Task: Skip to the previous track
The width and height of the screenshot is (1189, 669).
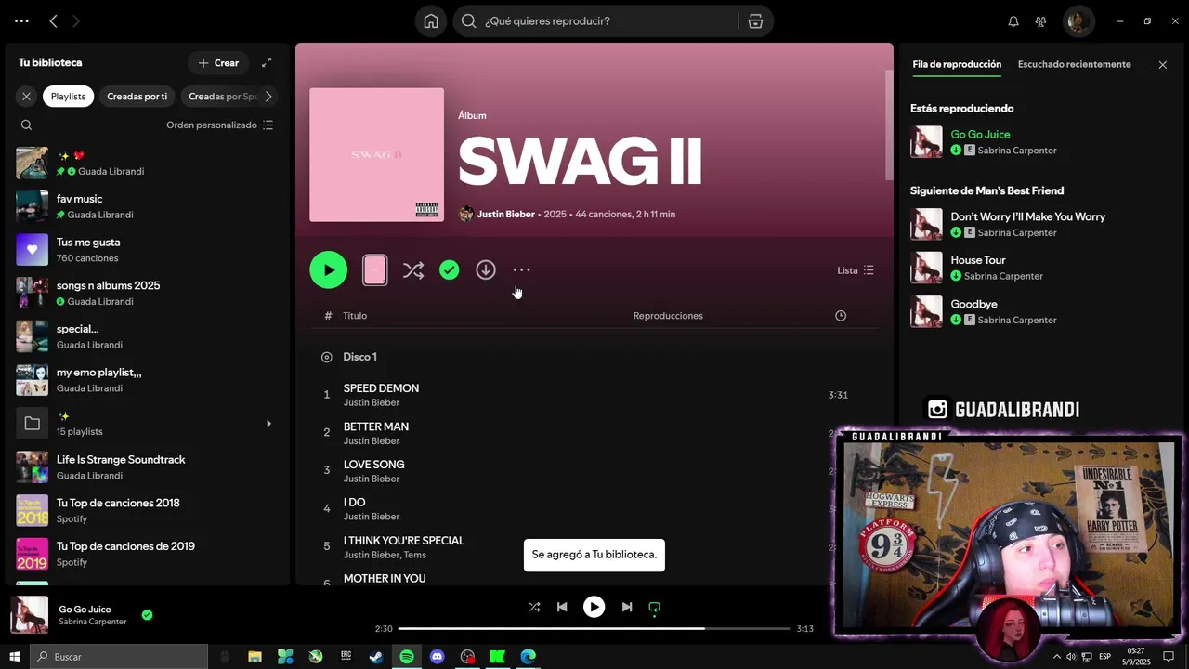Action: coord(562,607)
